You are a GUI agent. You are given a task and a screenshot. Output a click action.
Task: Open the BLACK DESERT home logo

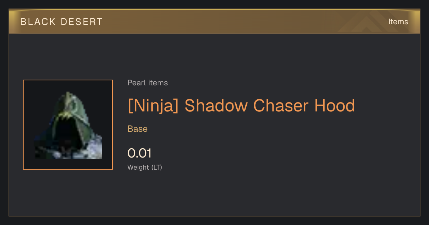click(61, 22)
